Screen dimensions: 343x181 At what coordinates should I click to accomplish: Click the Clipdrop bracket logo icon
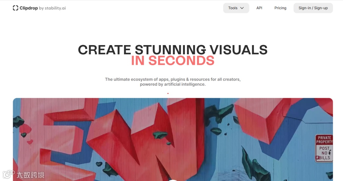coord(15,8)
